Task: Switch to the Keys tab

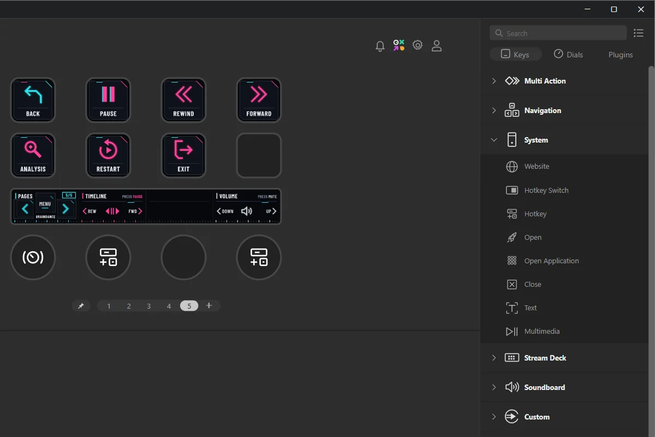Action: point(516,55)
